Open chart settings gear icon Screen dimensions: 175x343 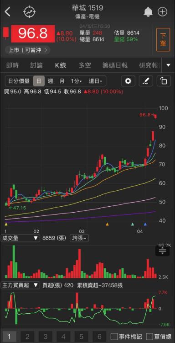pos(128,81)
